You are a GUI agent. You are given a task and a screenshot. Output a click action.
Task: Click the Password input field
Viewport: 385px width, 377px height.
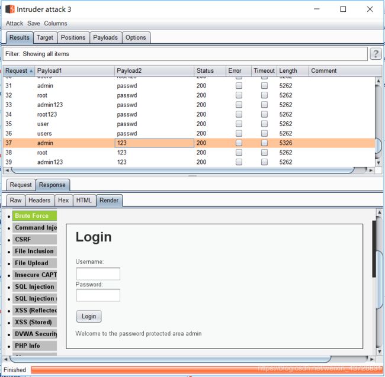coord(98,295)
